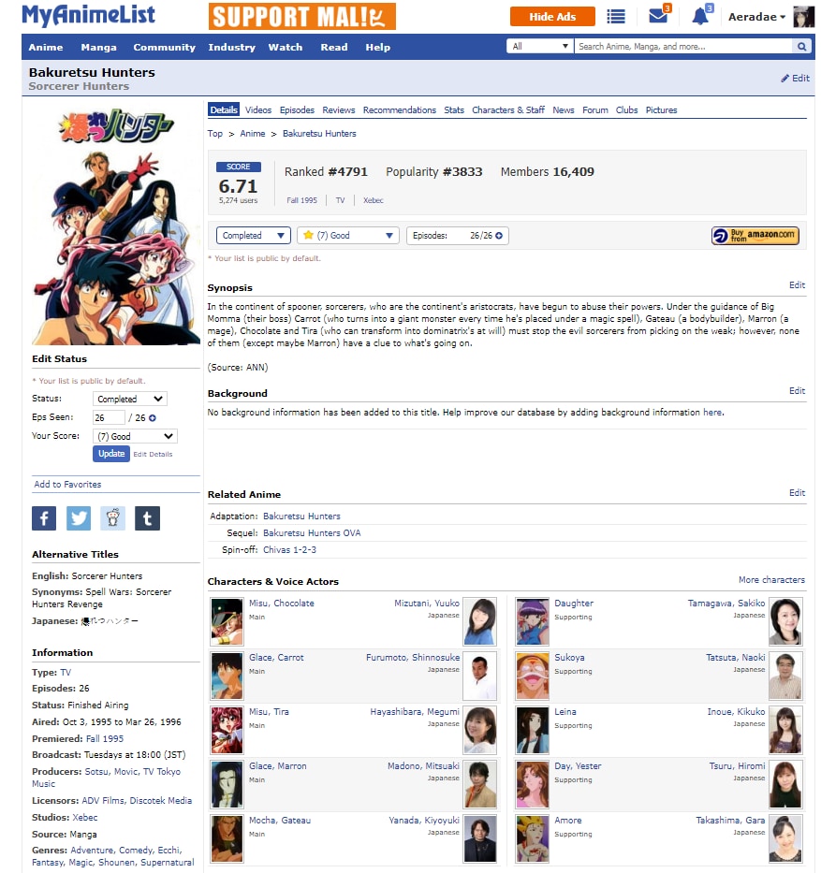Click the SUPPORT MAL banner
Viewport: 821px width, 873px height.
tap(301, 16)
